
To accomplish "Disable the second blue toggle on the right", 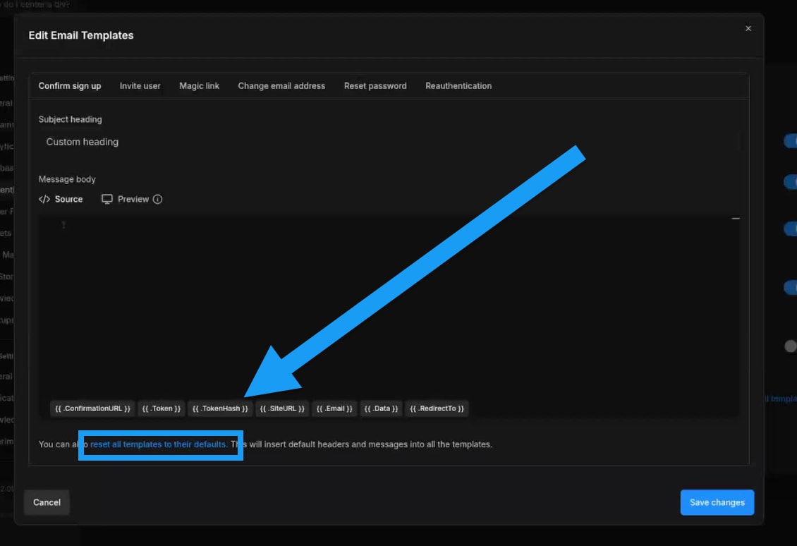I will coord(791,182).
